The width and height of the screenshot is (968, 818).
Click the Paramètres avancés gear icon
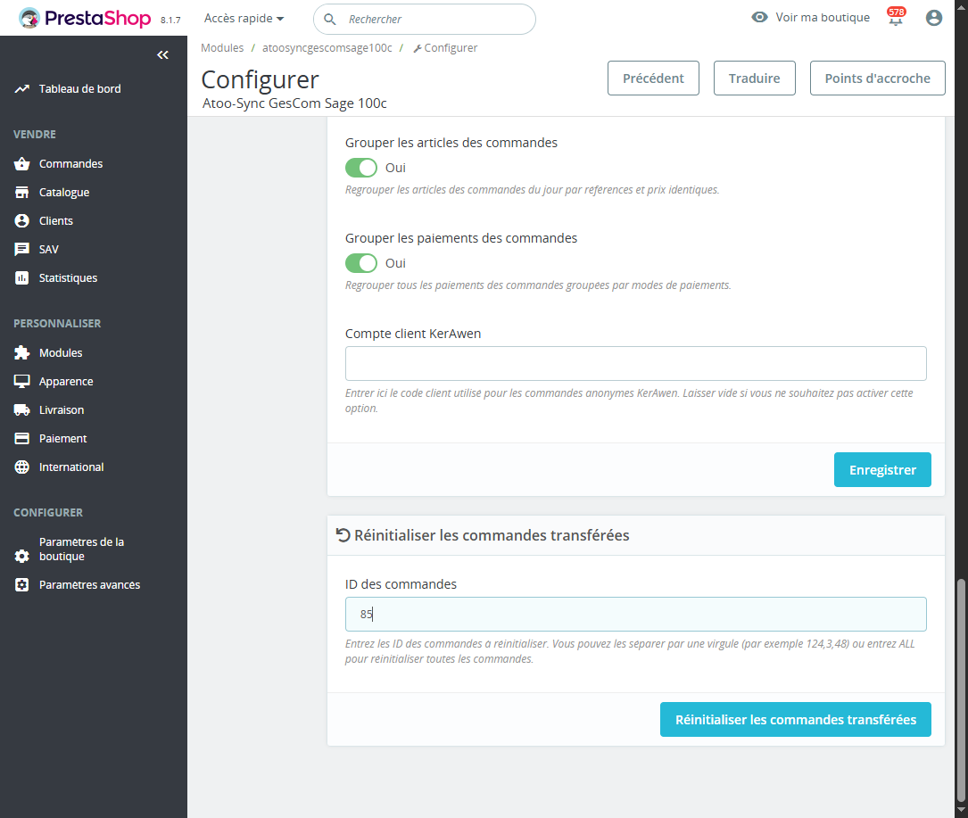22,584
